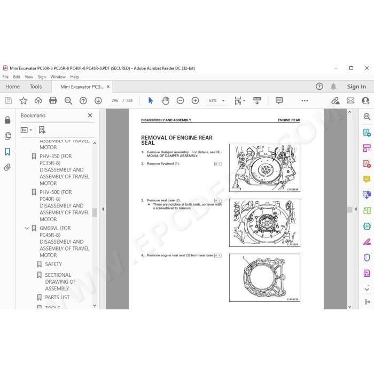
Task: Open Fill & Sign pen tool
Action: click(x=367, y=242)
